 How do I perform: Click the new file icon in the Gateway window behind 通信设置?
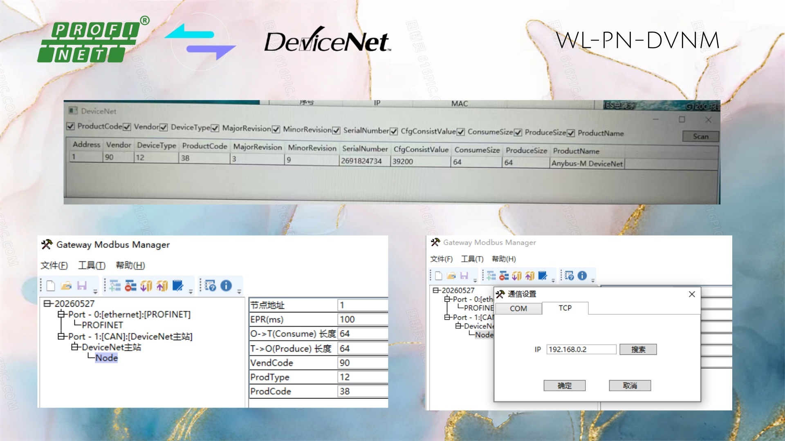(438, 276)
